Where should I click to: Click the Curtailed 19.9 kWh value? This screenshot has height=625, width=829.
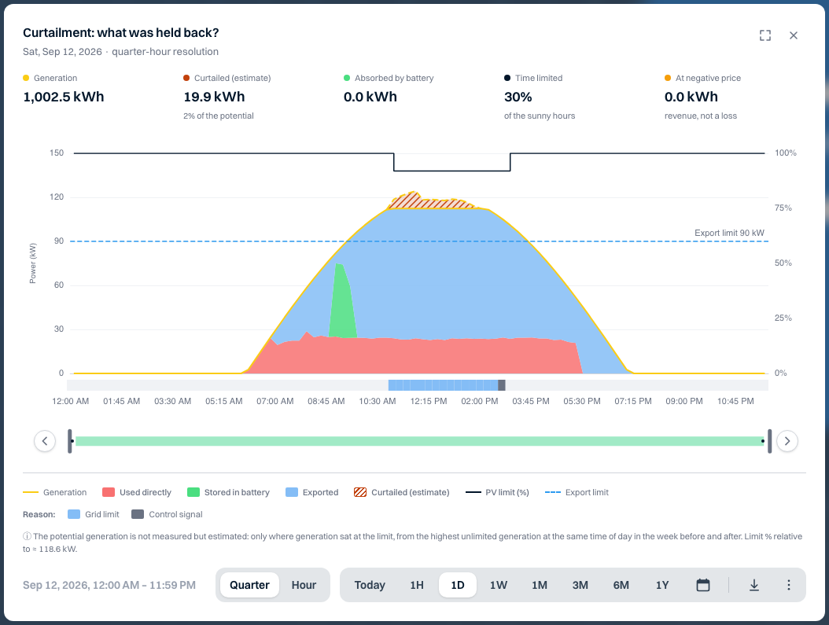click(214, 97)
